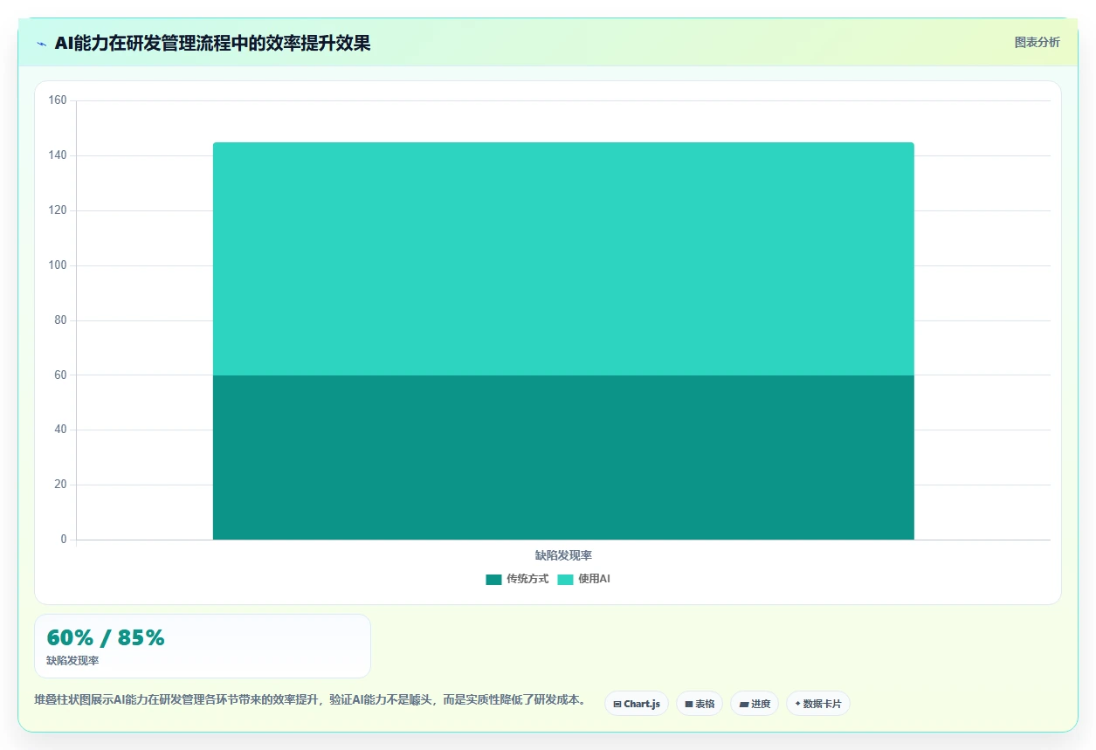Click the description text starting 堆叠柱状图展示
Screen dimensions: 1096x750
(310, 700)
